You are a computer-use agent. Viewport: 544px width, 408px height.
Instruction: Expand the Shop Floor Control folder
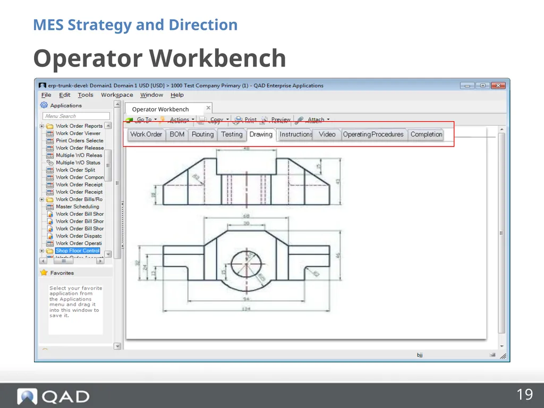(42, 251)
